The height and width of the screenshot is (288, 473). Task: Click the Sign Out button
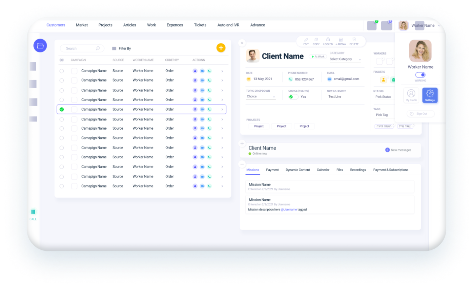(420, 114)
